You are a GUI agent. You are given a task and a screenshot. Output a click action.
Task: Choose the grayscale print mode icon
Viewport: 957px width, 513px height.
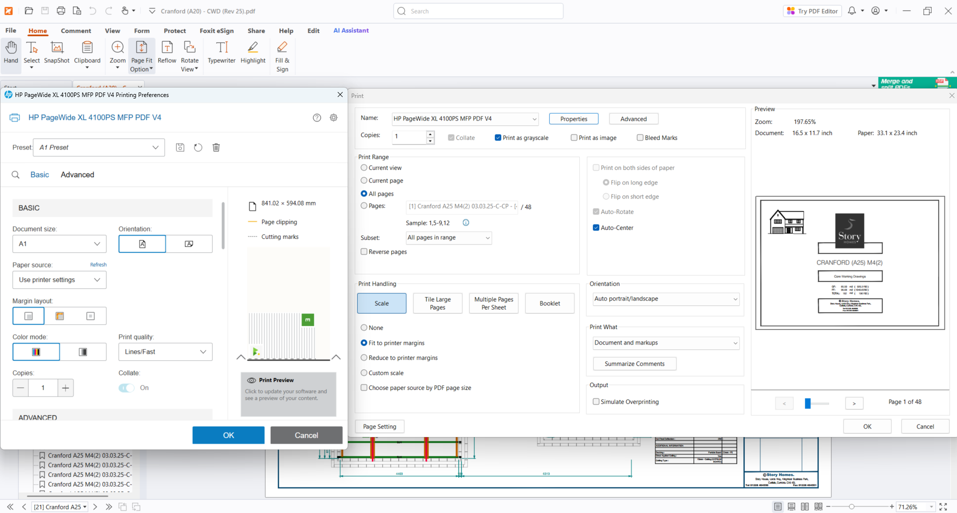83,352
